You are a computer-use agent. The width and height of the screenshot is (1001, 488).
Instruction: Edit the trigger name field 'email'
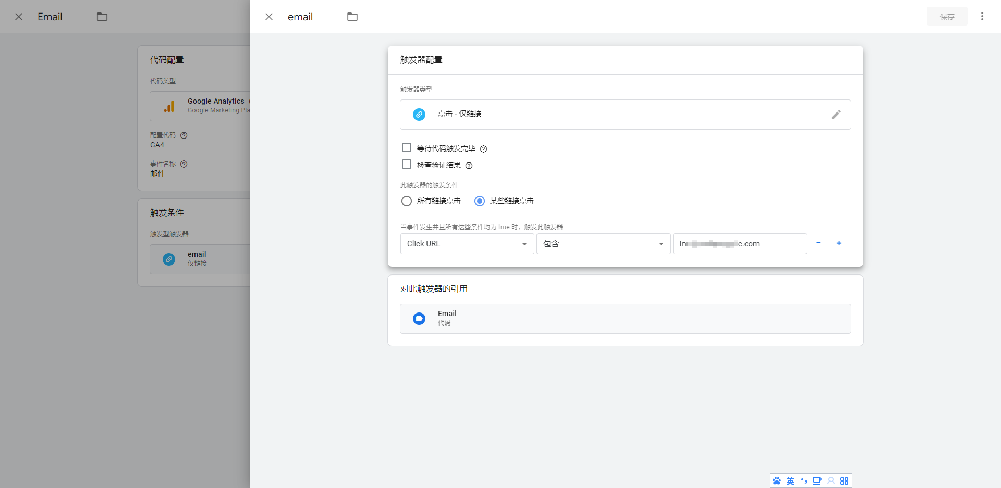(313, 17)
